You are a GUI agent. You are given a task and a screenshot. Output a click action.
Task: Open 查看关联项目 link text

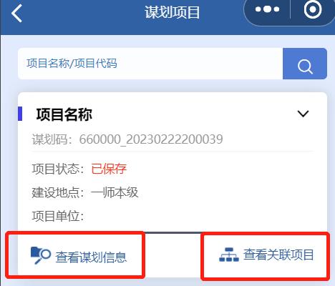[278, 255]
